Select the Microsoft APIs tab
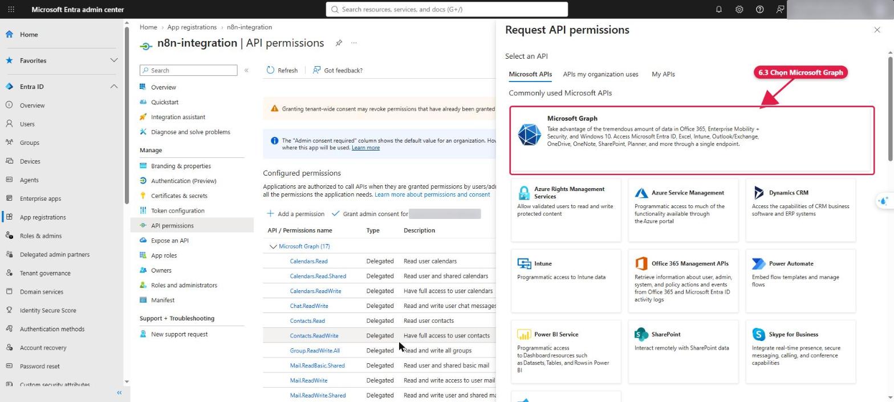The width and height of the screenshot is (894, 402). click(530, 74)
